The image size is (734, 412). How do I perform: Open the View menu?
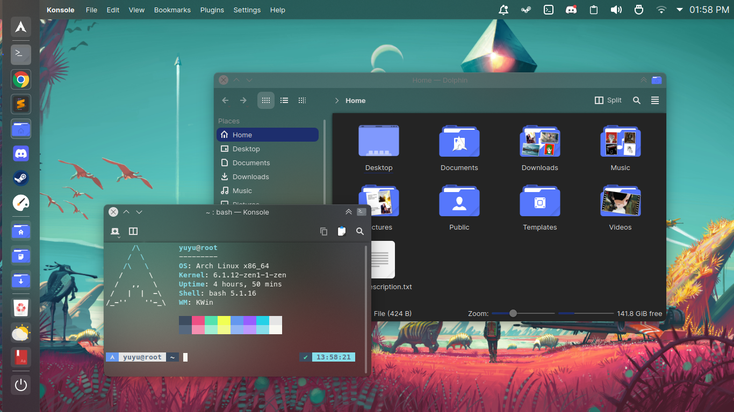[136, 10]
